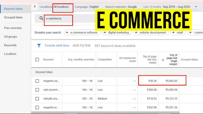
Task: Select retail suggestion chip
Action: click(178, 32)
